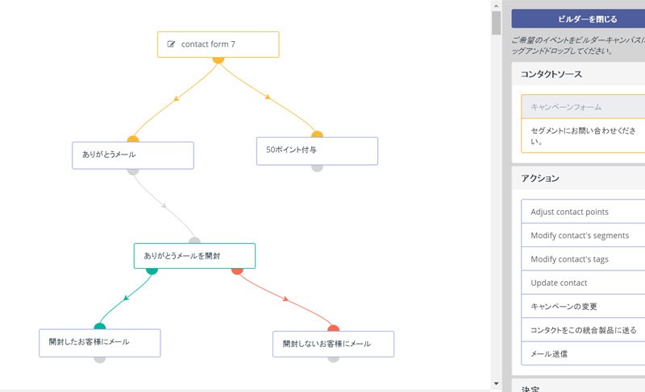The width and height of the screenshot is (645, 392).
Task: Click the コンタクトソース section header
Action: pyautogui.click(x=578, y=74)
